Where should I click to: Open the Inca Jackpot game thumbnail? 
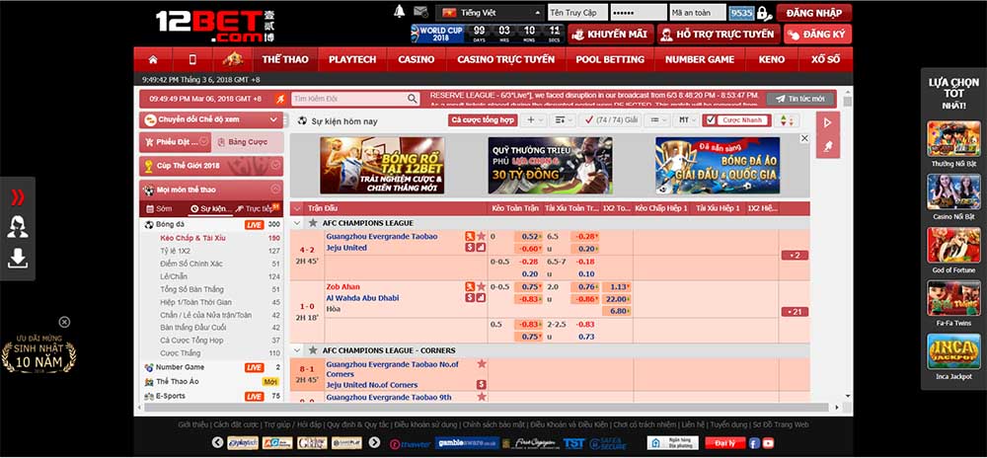click(x=953, y=351)
